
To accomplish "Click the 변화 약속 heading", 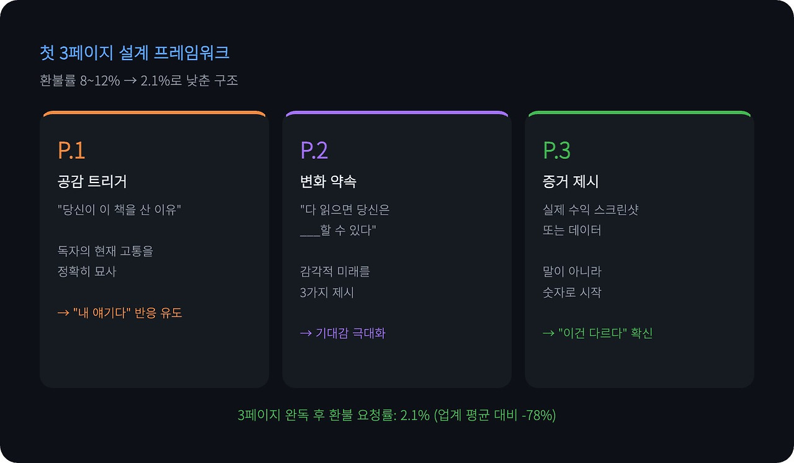I will [328, 182].
